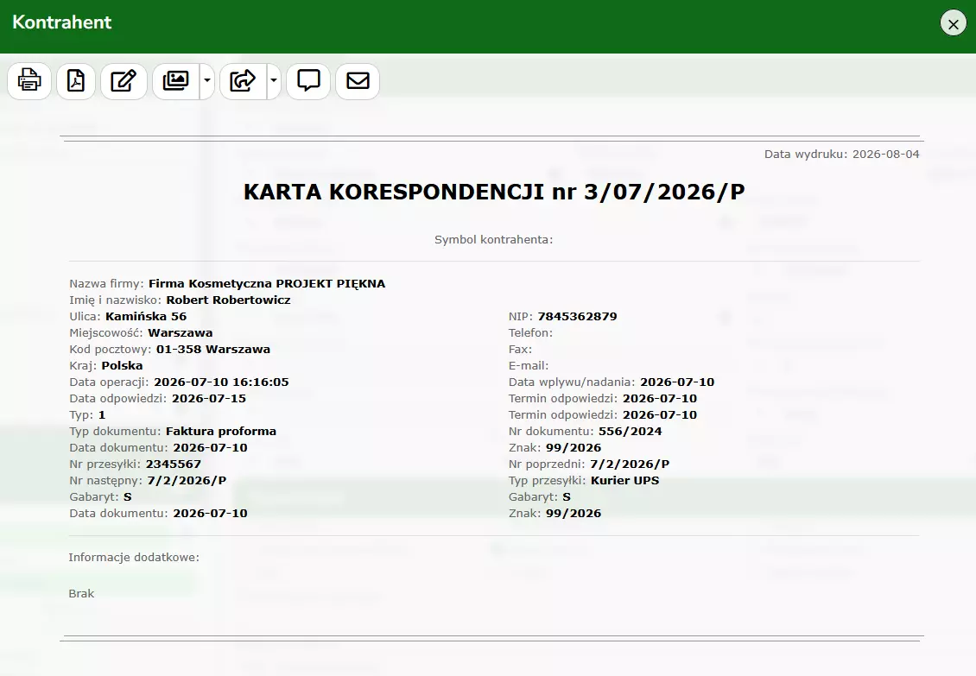The width and height of the screenshot is (976, 676).
Task: Click the Symbol kontrahenta label
Action: 493,240
